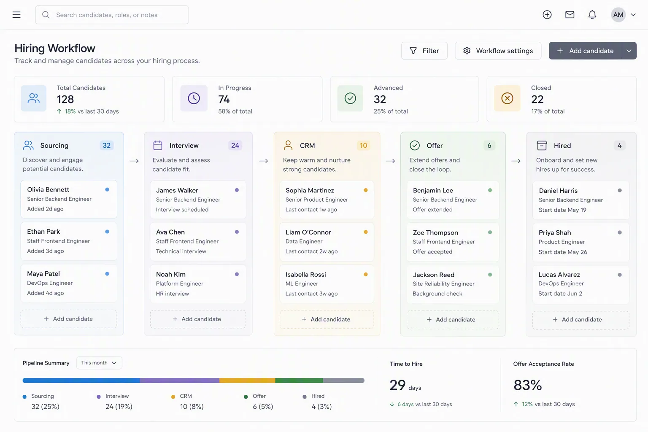Open the Add candidate split-button arrow
648x432 pixels.
[629, 51]
